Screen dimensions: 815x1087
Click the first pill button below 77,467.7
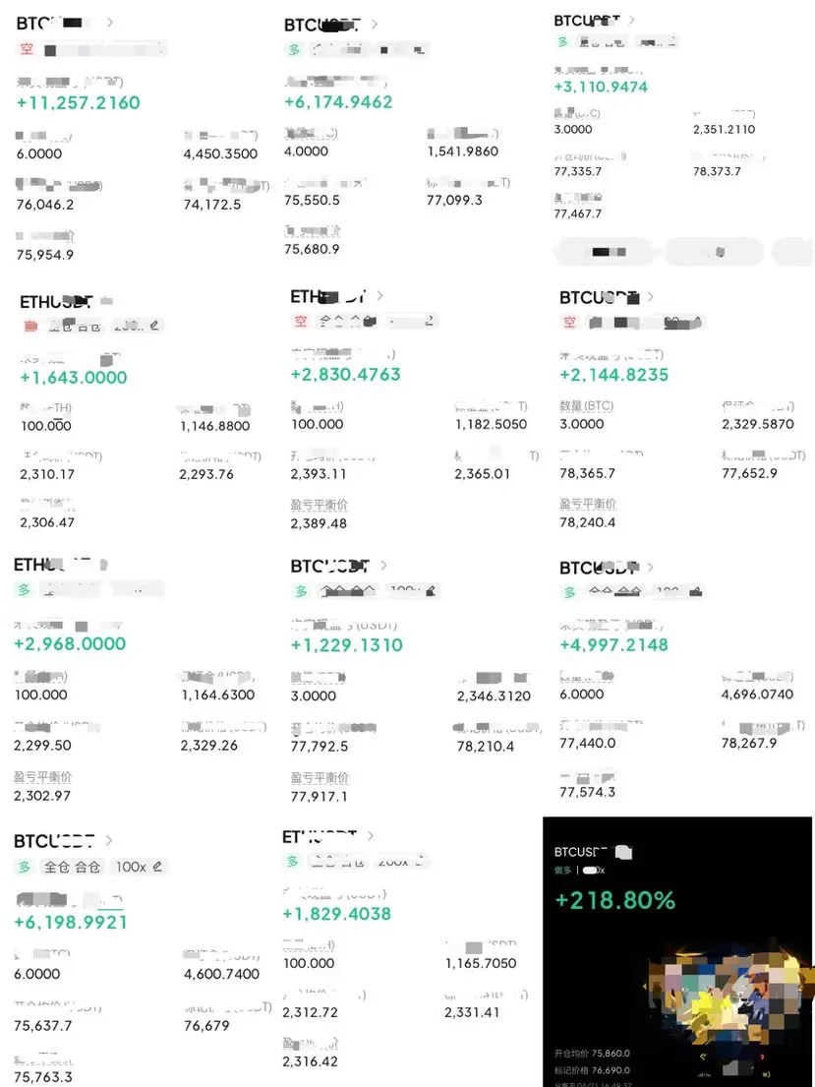pos(605,252)
